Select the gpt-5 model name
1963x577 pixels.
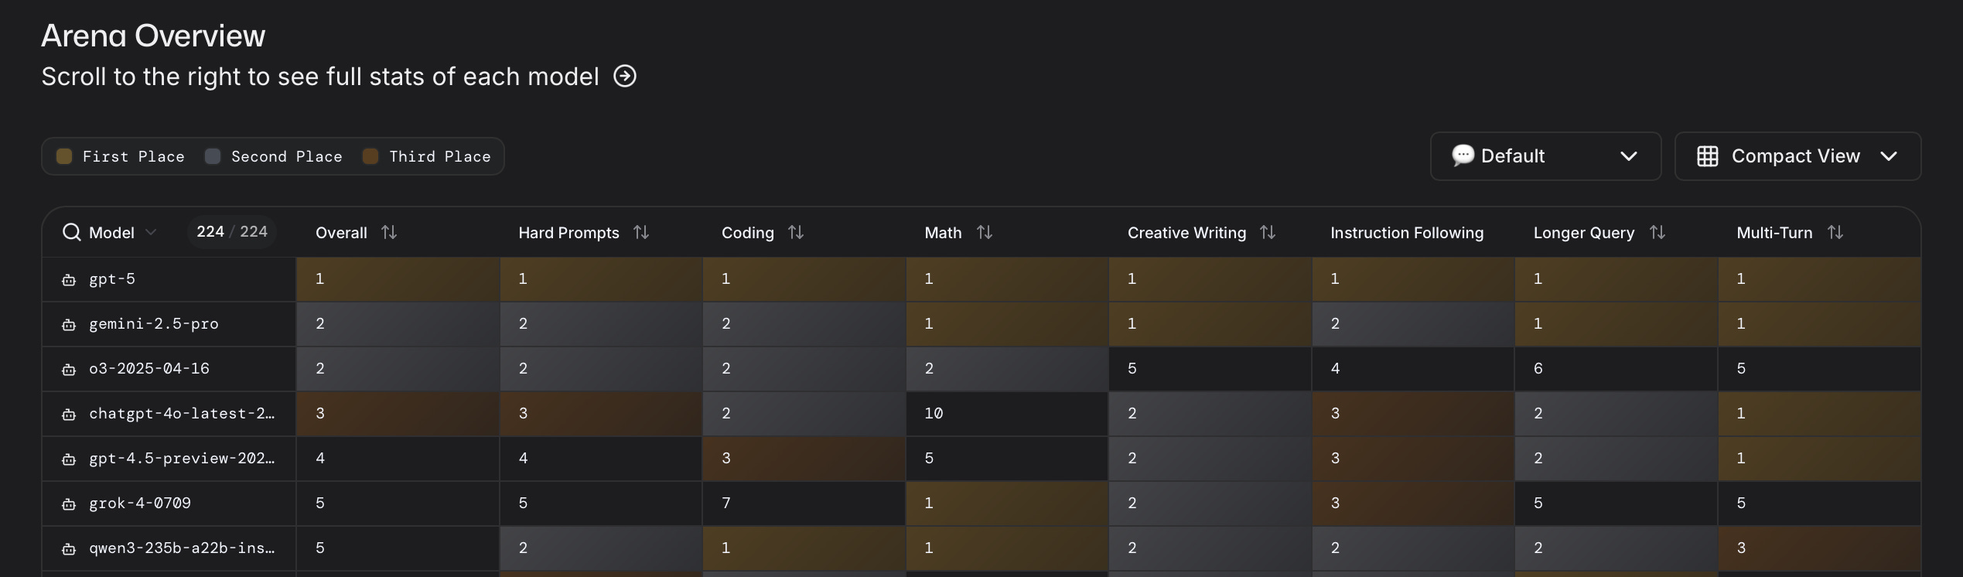tap(112, 278)
